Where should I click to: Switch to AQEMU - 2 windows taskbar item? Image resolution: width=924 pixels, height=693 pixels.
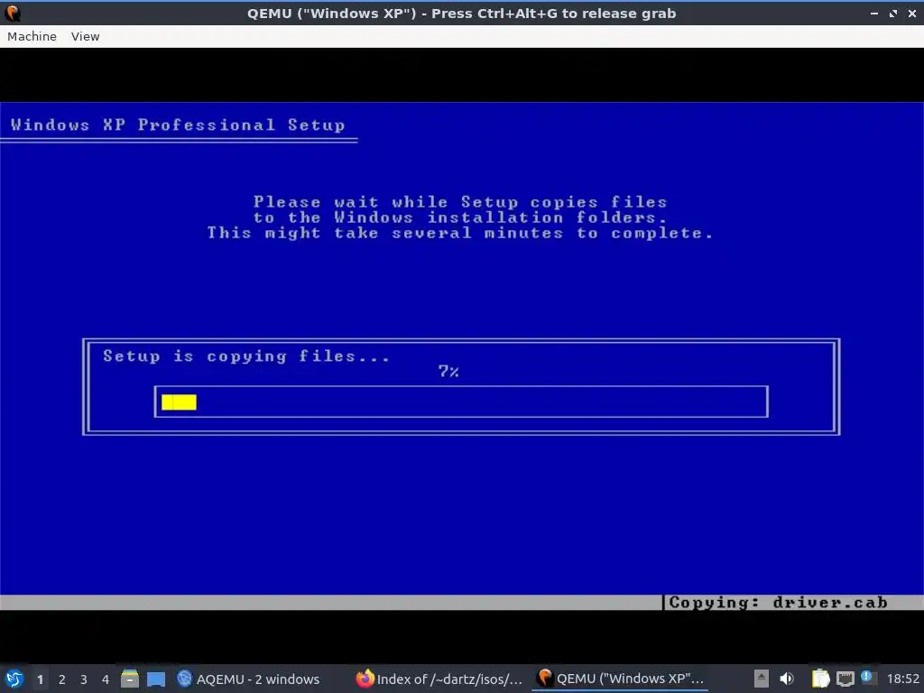(248, 679)
